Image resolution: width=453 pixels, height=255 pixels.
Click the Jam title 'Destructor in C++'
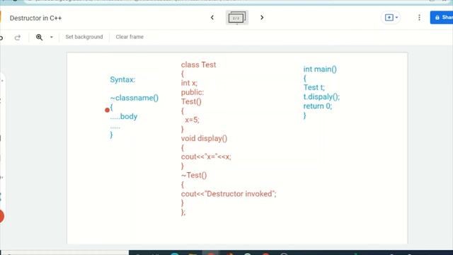point(35,18)
